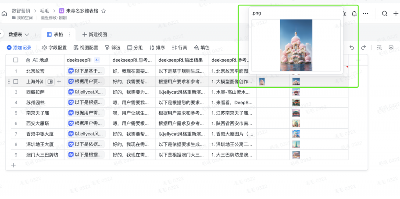This screenshot has width=400, height=199.
Task: Click the 未命名多维表格 title
Action: click(82, 11)
